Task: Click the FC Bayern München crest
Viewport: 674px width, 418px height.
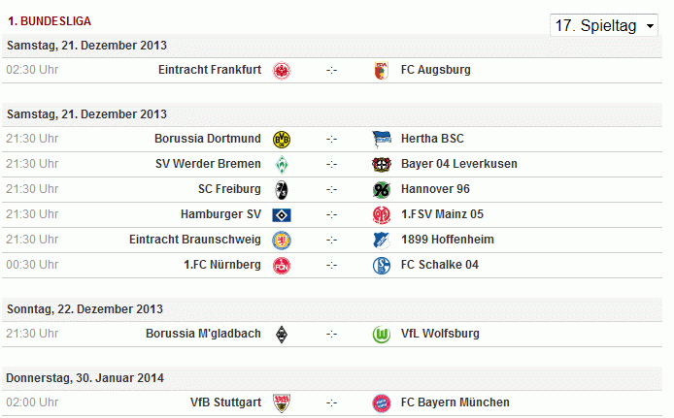Action: pos(381,402)
